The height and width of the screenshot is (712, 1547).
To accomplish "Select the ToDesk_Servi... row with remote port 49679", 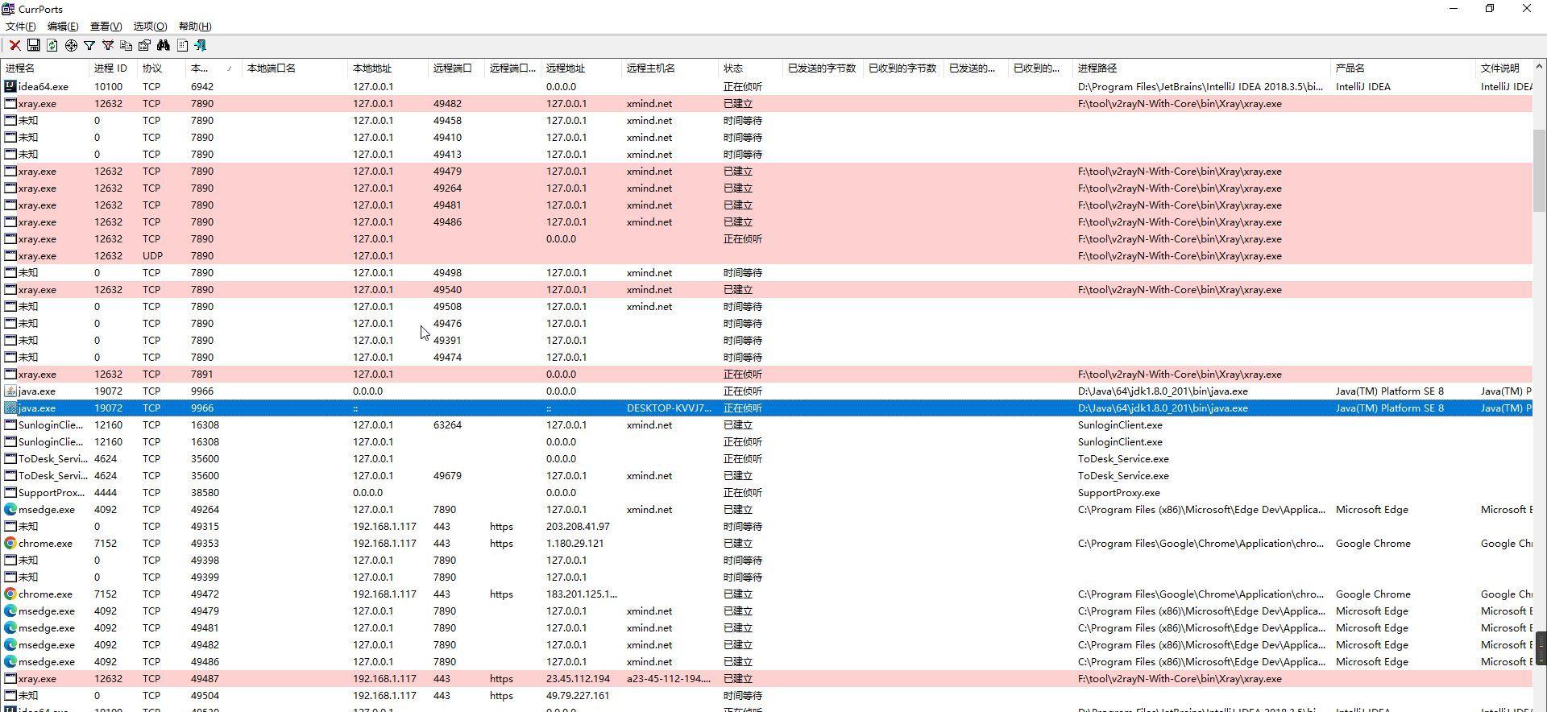I will pos(767,475).
